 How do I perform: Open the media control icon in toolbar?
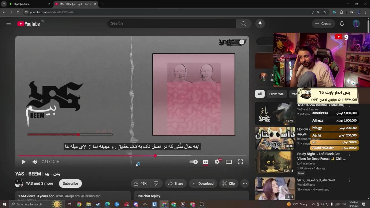(351, 12)
